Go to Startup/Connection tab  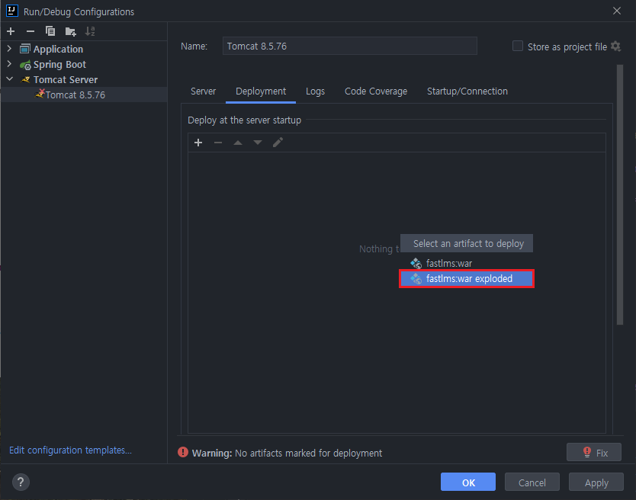[x=467, y=91]
